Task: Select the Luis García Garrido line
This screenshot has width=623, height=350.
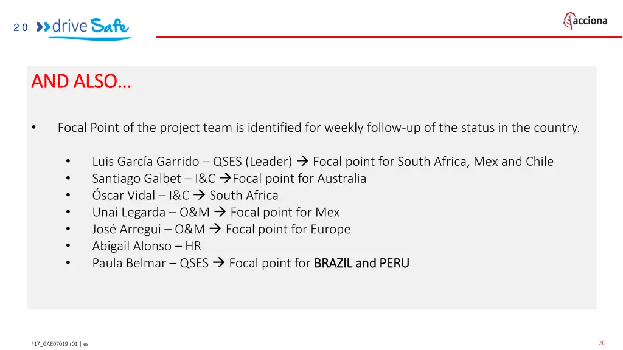Action: [x=322, y=162]
